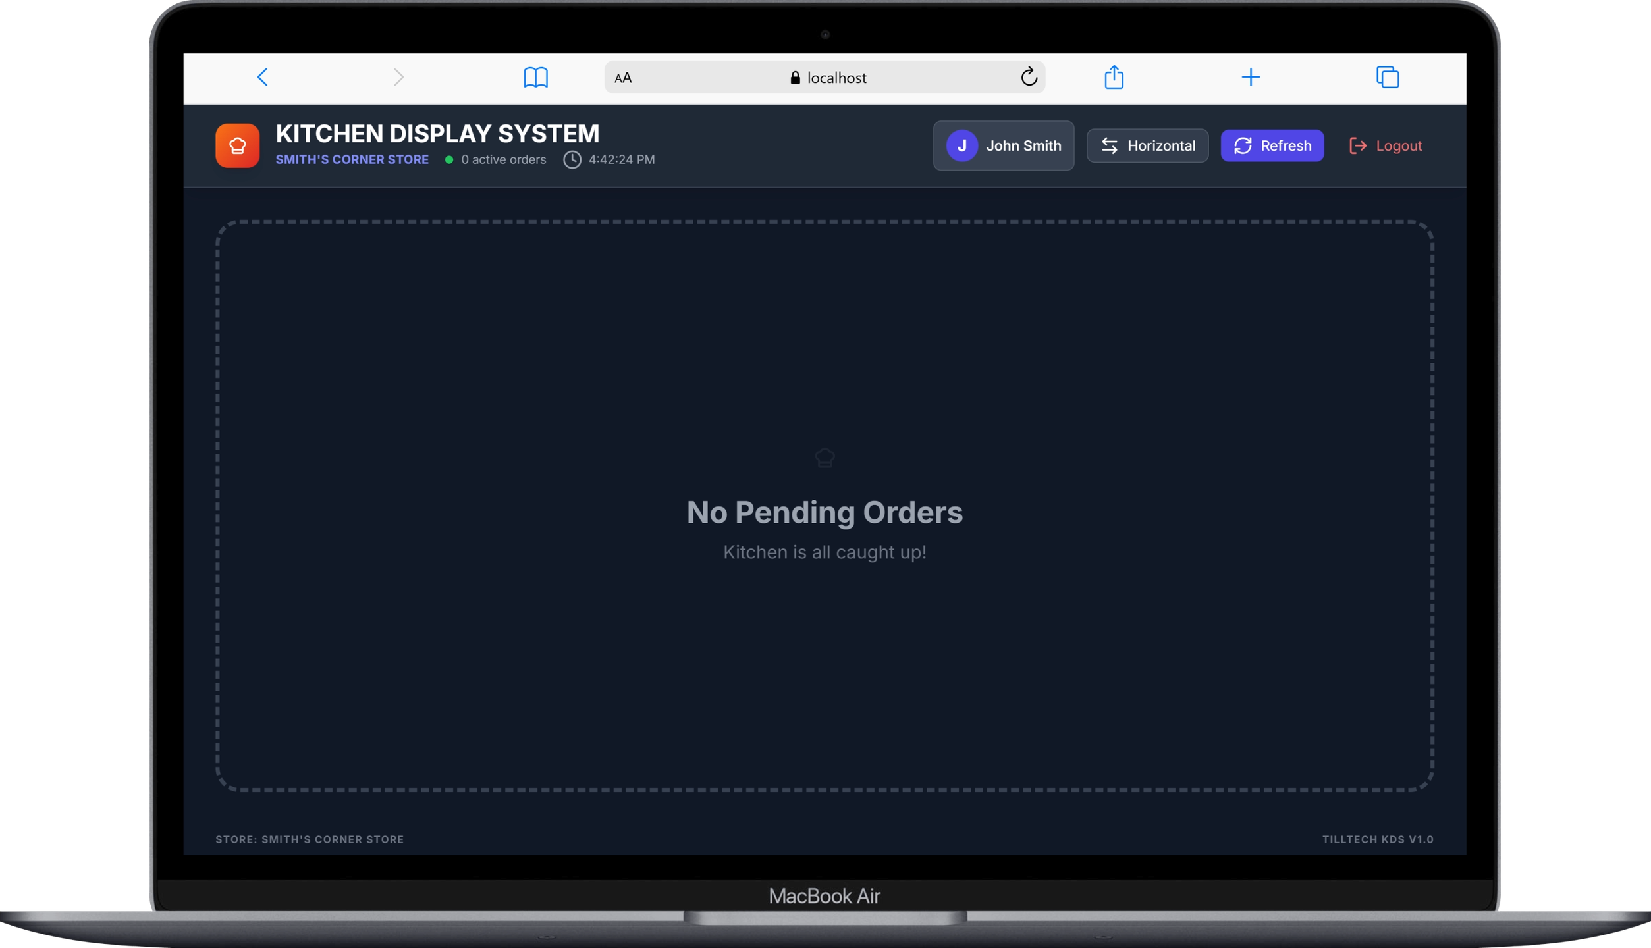Click the J avatar circle
The height and width of the screenshot is (948, 1651).
click(x=961, y=145)
